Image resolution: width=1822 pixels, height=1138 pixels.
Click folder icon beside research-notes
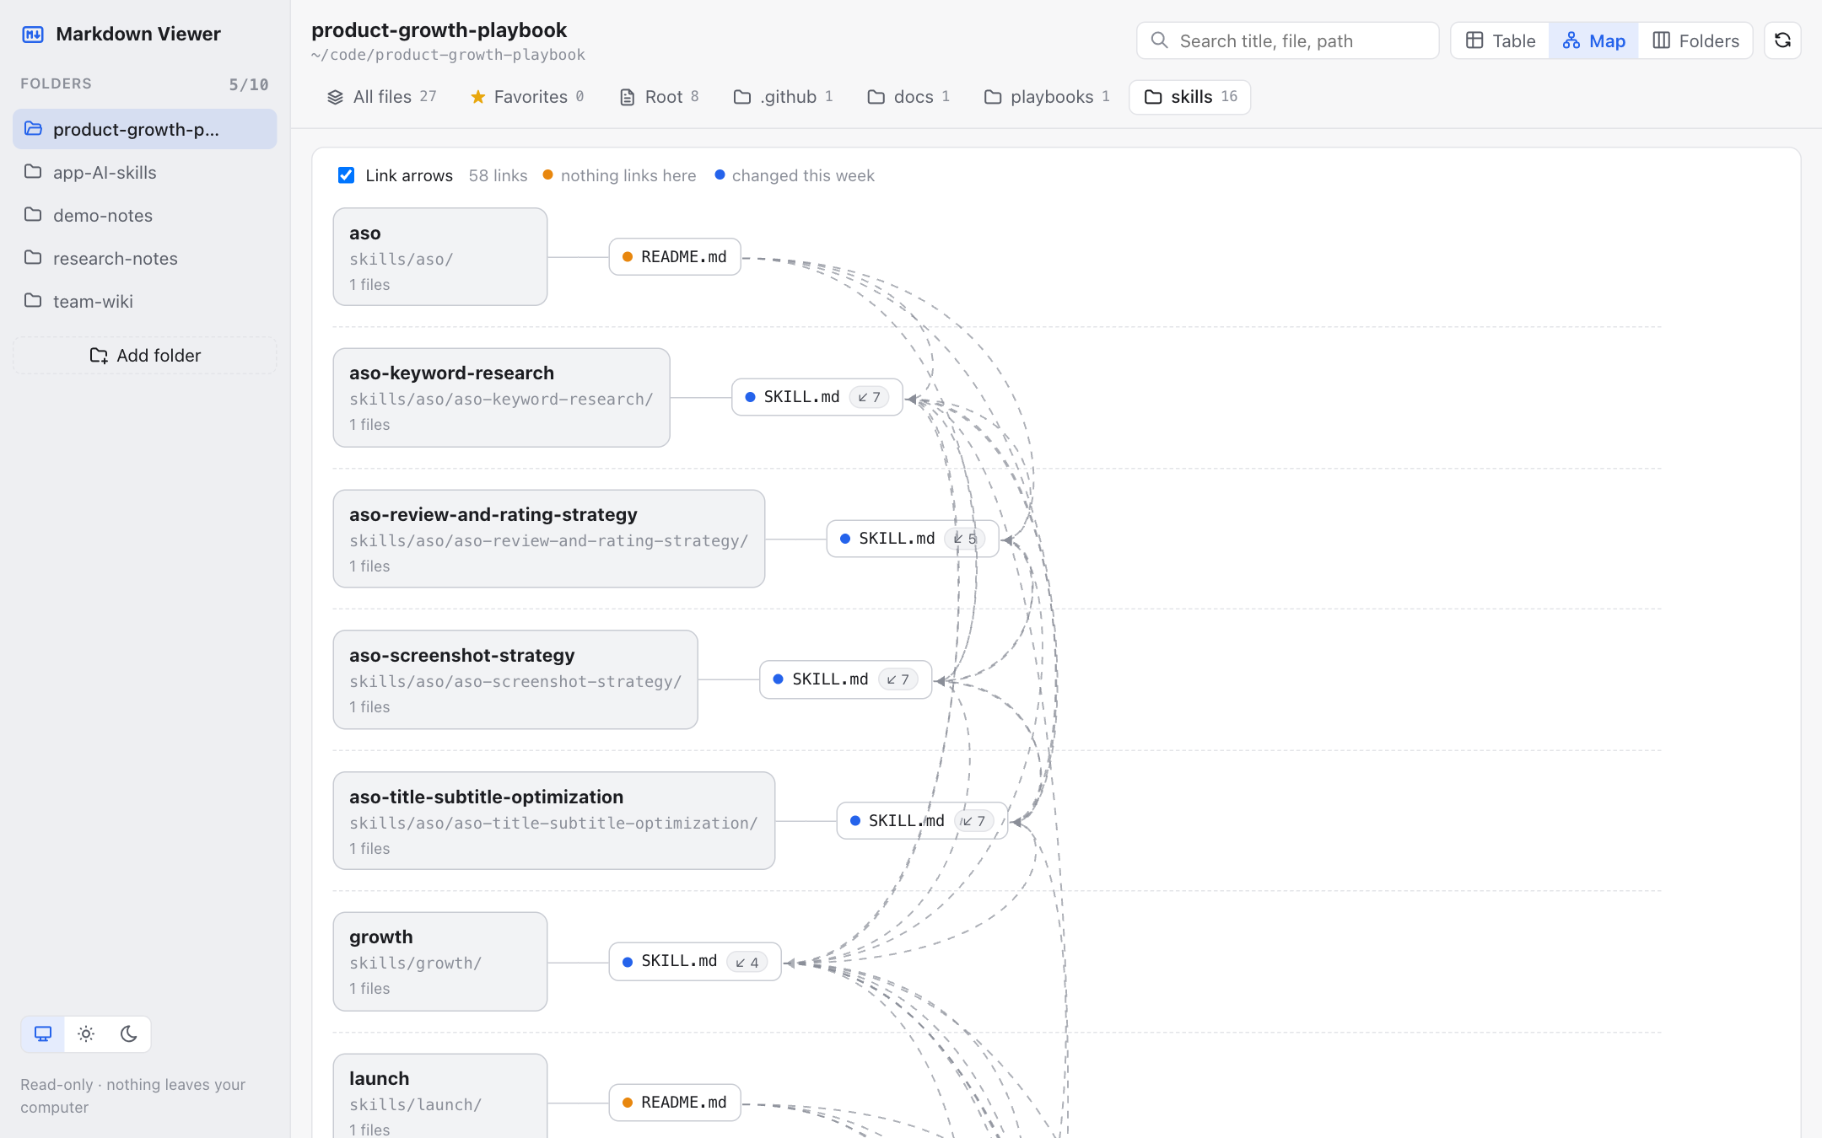pyautogui.click(x=33, y=258)
